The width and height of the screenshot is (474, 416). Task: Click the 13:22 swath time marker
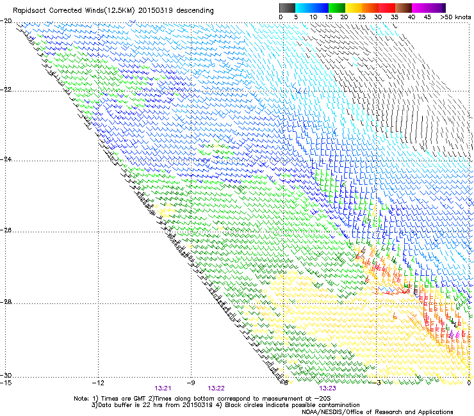pyautogui.click(x=216, y=388)
